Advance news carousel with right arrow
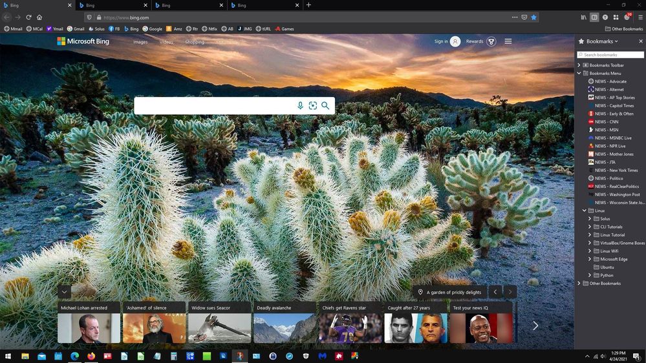Image resolution: width=646 pixels, height=363 pixels. [535, 326]
